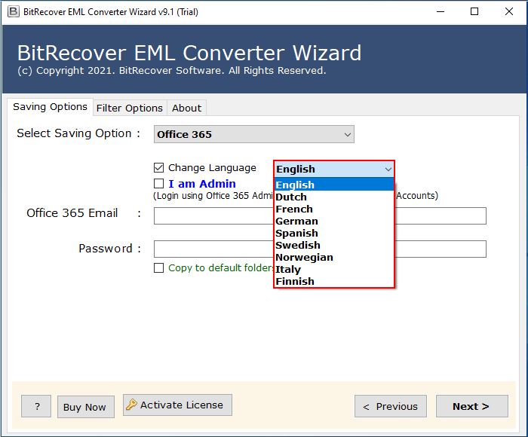The height and width of the screenshot is (437, 528).
Task: Enable the I am Admin checkbox
Action: pyautogui.click(x=158, y=184)
